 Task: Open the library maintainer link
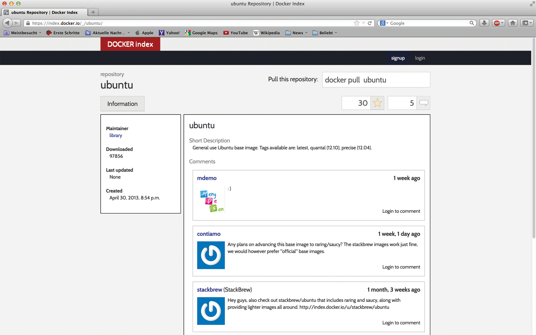[116, 135]
